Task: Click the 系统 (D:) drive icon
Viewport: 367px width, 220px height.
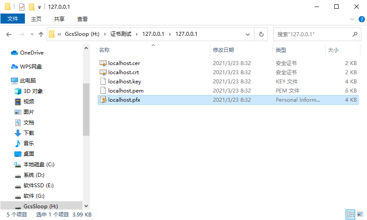Action: 18,176
